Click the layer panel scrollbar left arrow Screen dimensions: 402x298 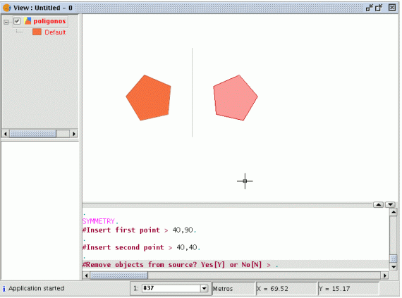point(6,134)
